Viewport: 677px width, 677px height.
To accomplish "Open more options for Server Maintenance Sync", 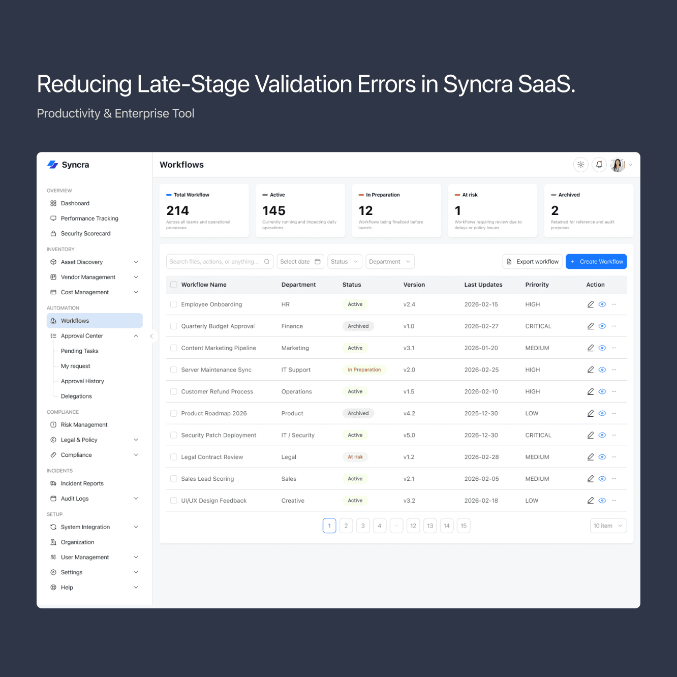I will point(614,370).
